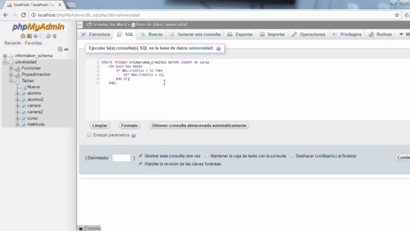Click the matricula table icon

click(x=24, y=124)
